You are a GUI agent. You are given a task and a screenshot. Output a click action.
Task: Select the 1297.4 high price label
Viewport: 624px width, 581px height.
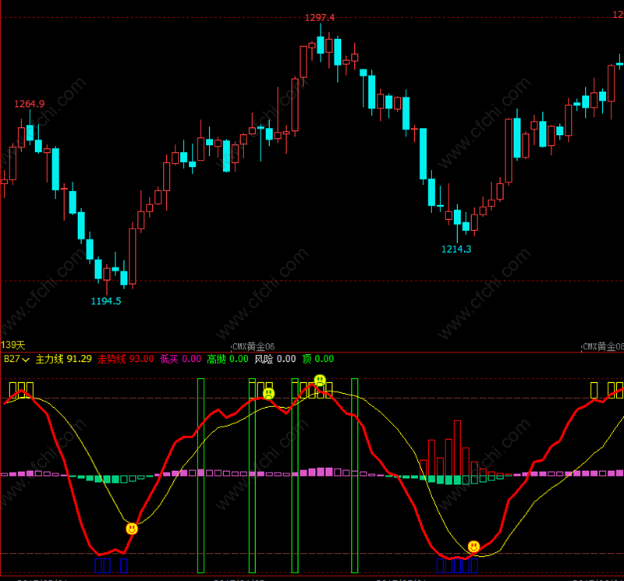click(x=320, y=17)
